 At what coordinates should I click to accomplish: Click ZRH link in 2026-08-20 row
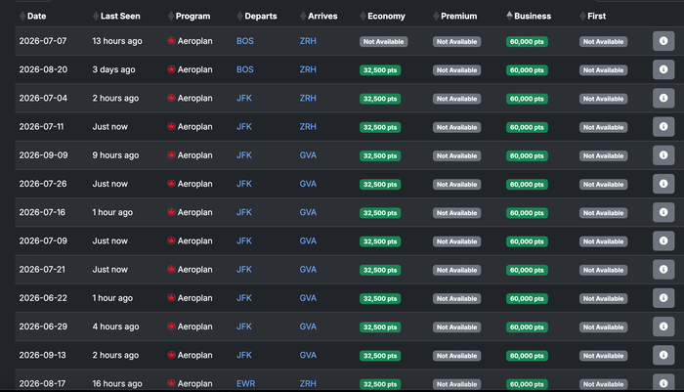pyautogui.click(x=308, y=69)
